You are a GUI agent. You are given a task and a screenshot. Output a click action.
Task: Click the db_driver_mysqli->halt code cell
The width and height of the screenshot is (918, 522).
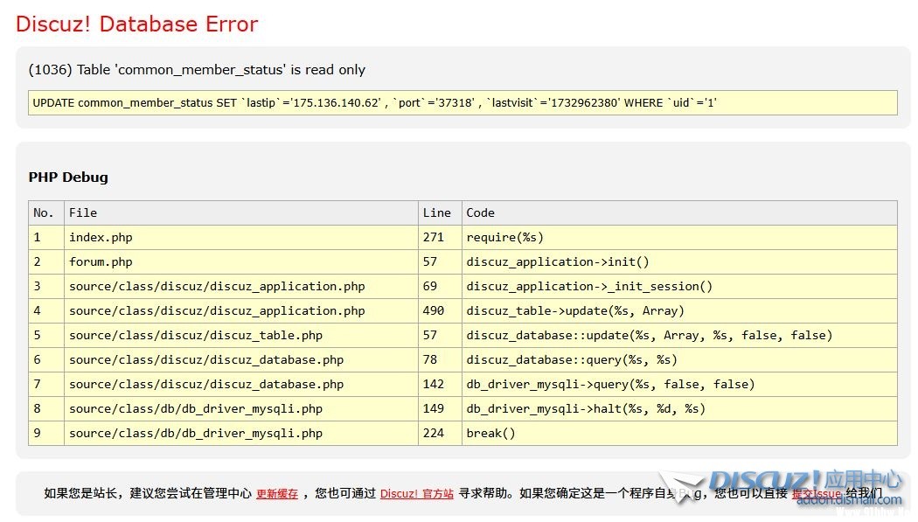coord(586,408)
